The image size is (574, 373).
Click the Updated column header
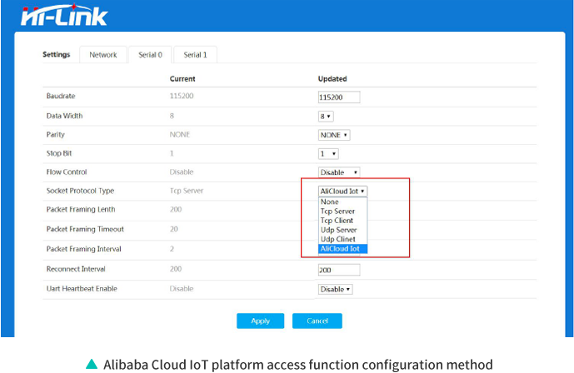click(x=332, y=78)
